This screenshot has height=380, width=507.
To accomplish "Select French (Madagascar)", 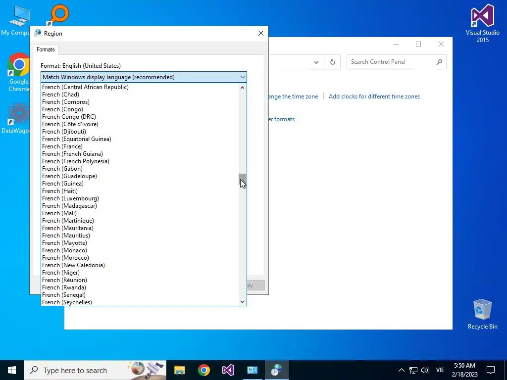I will click(x=140, y=206).
